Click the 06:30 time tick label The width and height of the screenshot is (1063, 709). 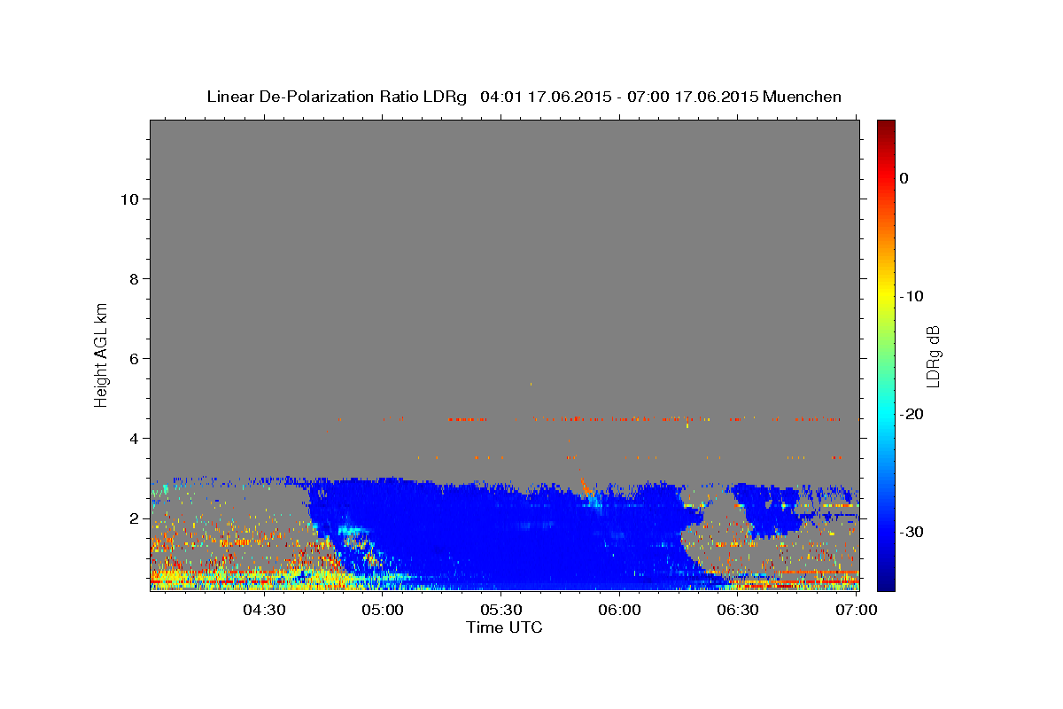click(x=738, y=611)
